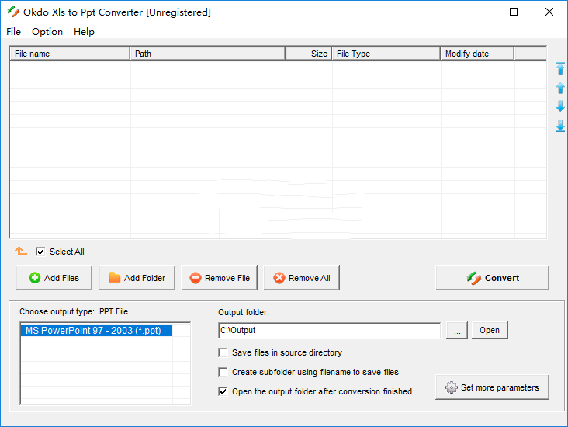
Task: Sort by File name column header
Action: point(70,54)
